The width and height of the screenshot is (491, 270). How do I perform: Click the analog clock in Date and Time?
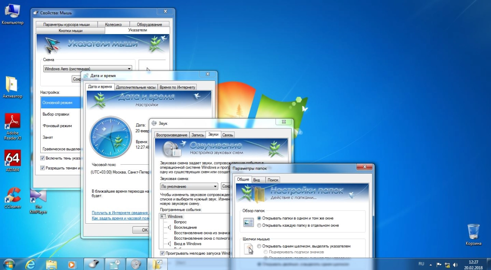coord(110,137)
